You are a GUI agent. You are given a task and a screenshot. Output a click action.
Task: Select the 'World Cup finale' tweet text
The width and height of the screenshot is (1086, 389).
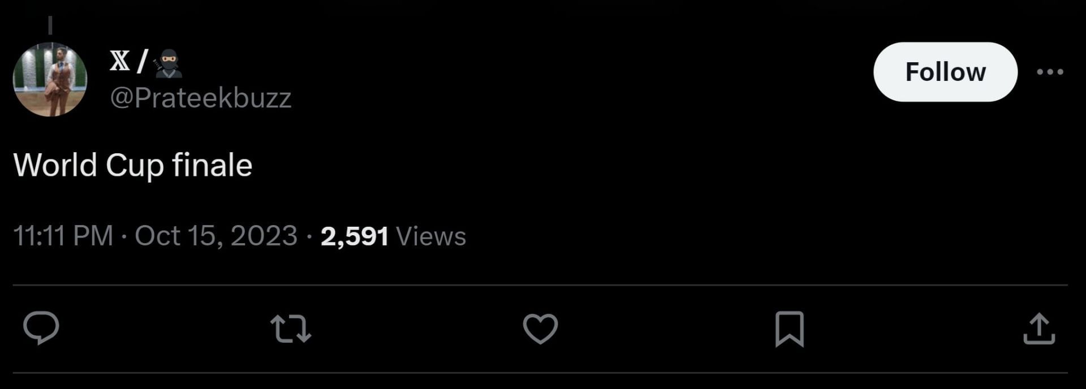pyautogui.click(x=132, y=165)
